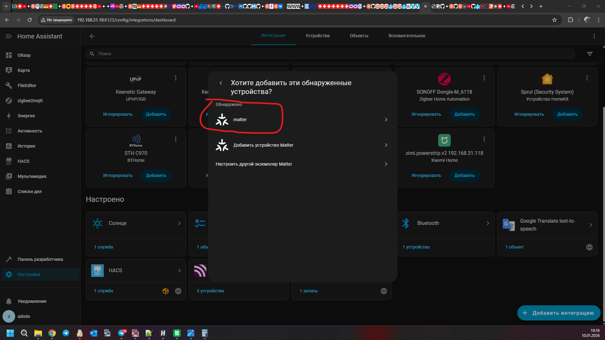Switch to the Устройства tab
This screenshot has height=340, width=605.
click(317, 36)
